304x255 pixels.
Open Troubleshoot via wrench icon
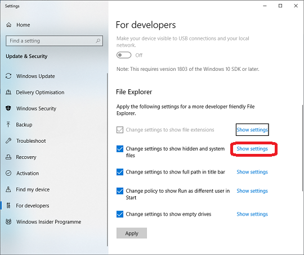pyautogui.click(x=8, y=140)
